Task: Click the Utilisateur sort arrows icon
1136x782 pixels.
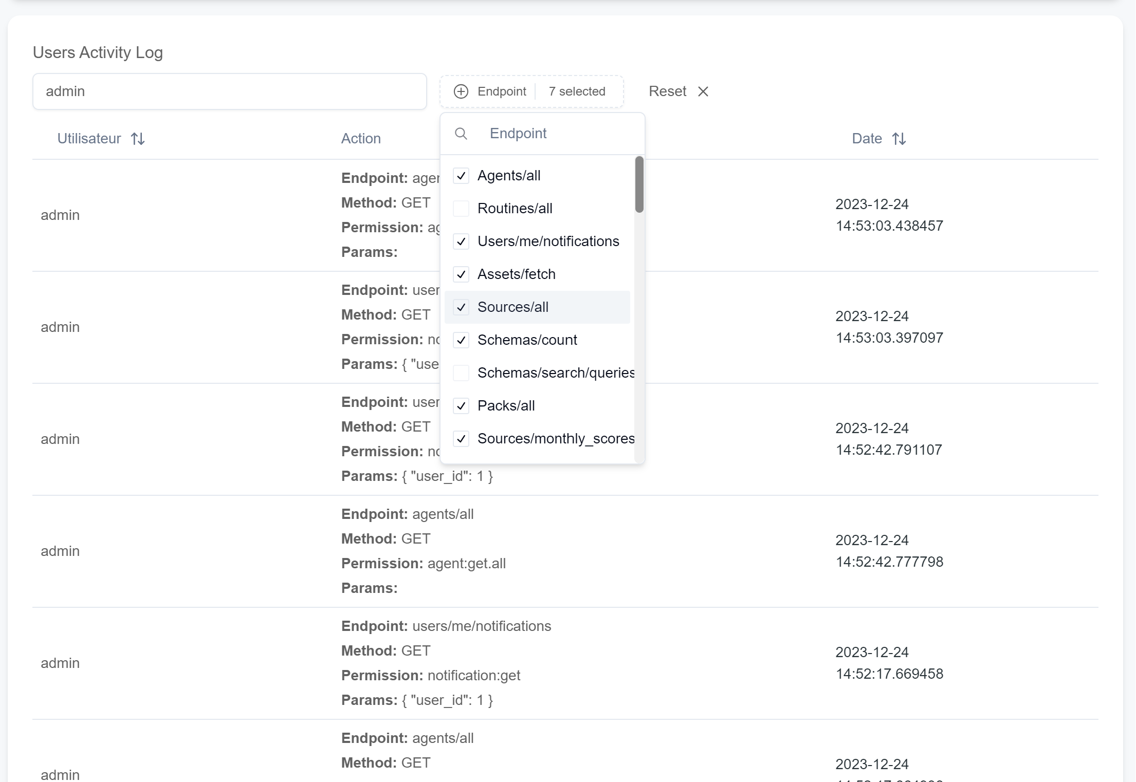Action: click(137, 138)
